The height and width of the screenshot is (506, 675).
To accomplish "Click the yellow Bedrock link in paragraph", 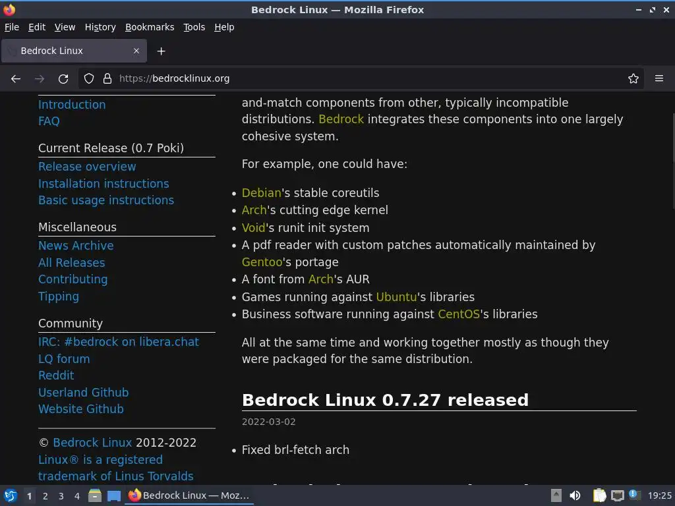I will pos(341,119).
